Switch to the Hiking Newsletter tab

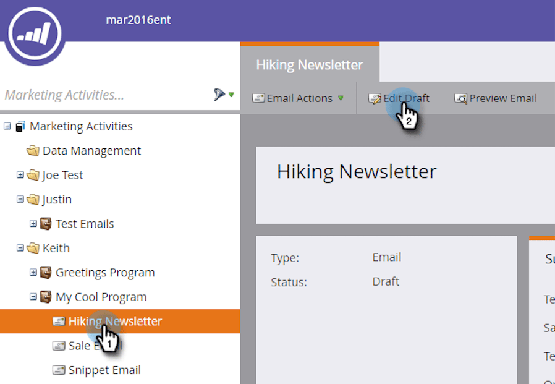(x=309, y=64)
